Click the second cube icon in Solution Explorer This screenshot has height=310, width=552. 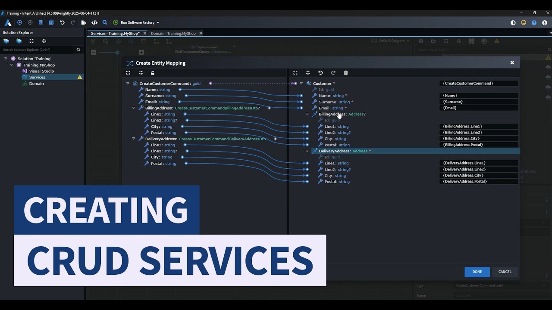19,41
